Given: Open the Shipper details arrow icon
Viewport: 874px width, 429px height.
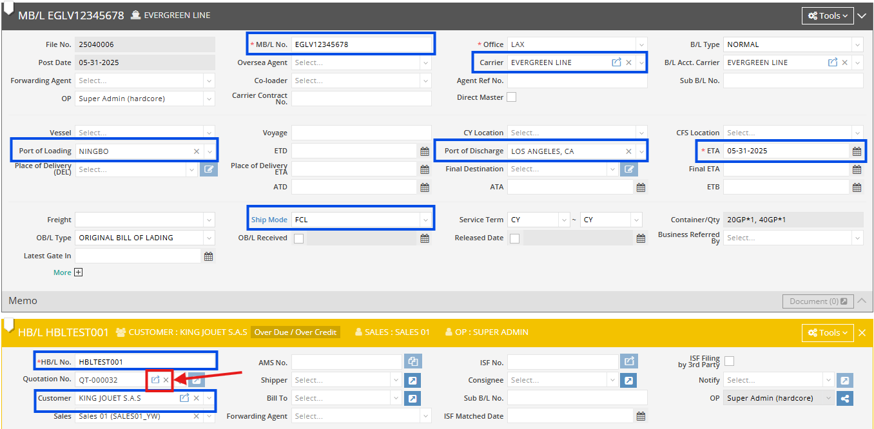Looking at the screenshot, I should tap(413, 380).
